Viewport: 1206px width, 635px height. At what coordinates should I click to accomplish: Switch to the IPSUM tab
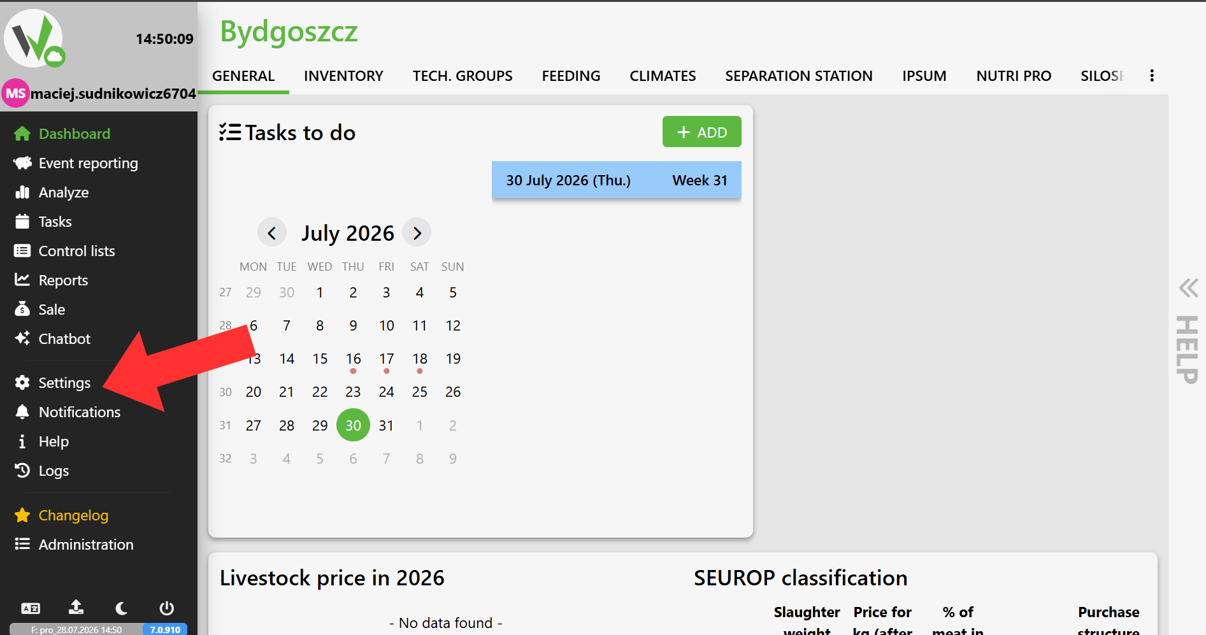pyautogui.click(x=924, y=76)
